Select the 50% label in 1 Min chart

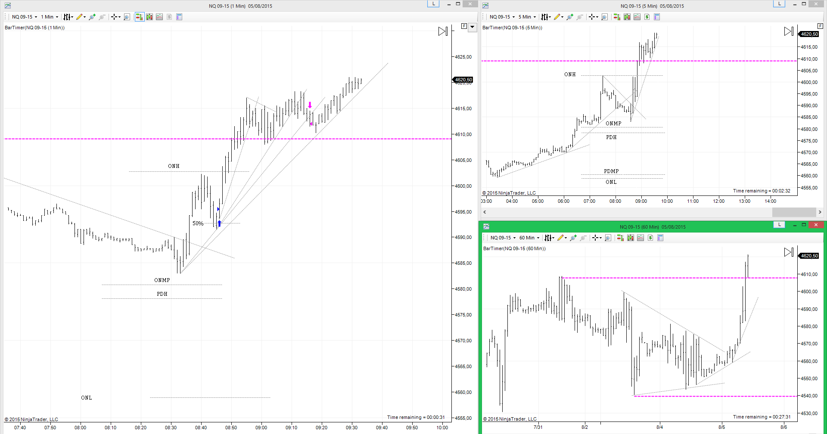pos(198,223)
